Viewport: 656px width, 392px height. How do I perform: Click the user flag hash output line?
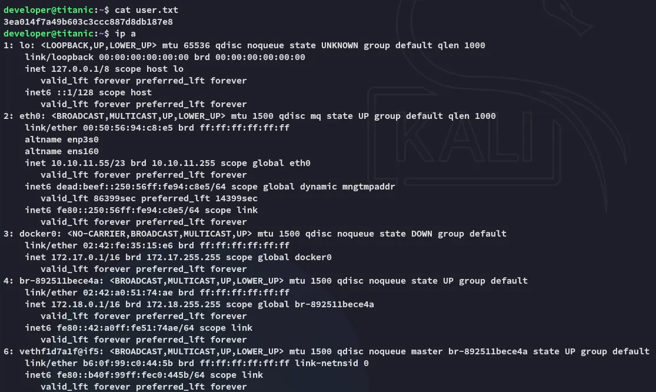pos(88,21)
